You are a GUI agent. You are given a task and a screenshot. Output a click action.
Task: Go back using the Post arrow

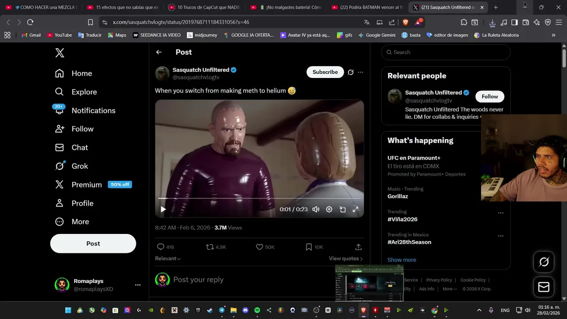[159, 52]
